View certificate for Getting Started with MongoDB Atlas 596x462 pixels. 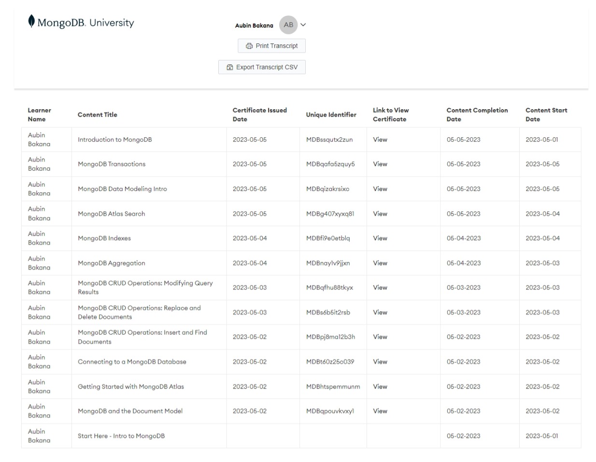click(380, 387)
